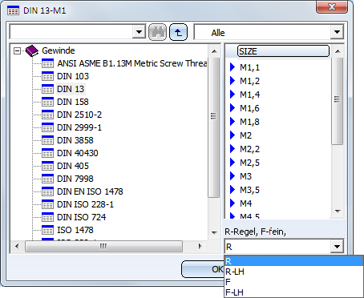Screen dimensions: 364x298
Task: Open the empty search combo box dropdown
Action: coord(139,32)
